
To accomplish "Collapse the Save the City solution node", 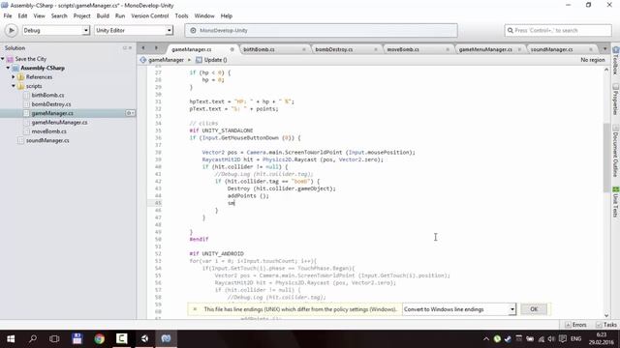I will tap(3, 59).
